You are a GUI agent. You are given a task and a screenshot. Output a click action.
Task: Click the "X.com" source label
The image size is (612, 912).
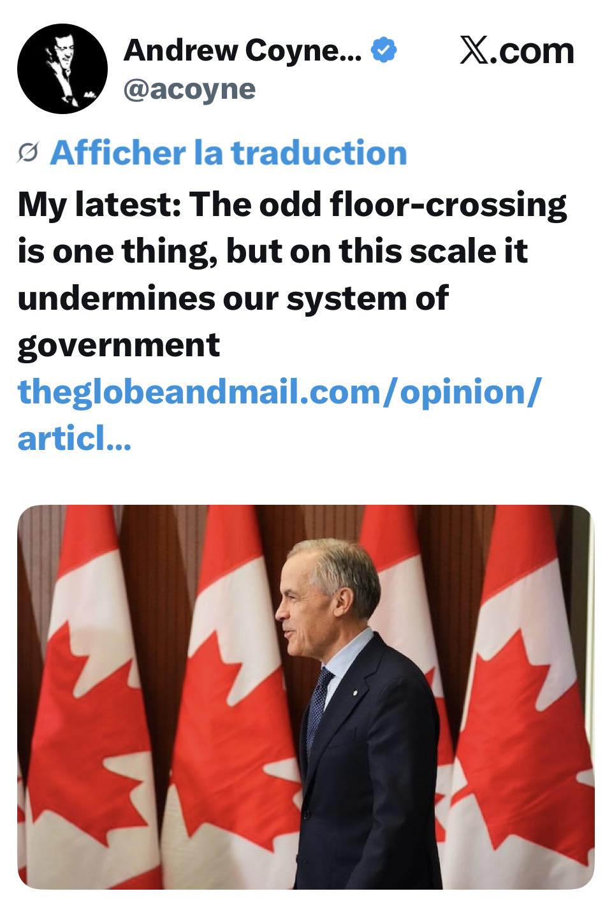click(x=516, y=51)
